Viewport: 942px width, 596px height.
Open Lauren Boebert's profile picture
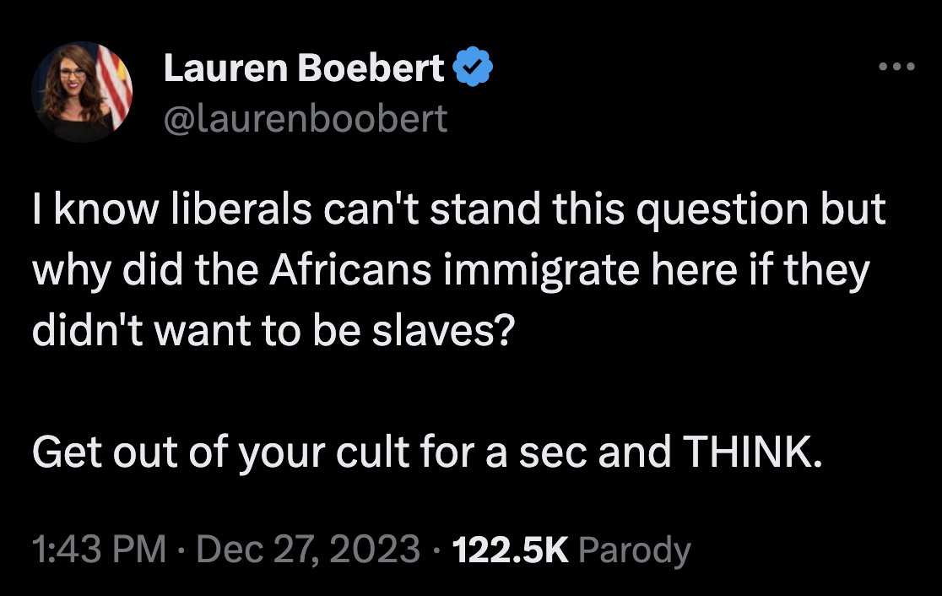(82, 91)
